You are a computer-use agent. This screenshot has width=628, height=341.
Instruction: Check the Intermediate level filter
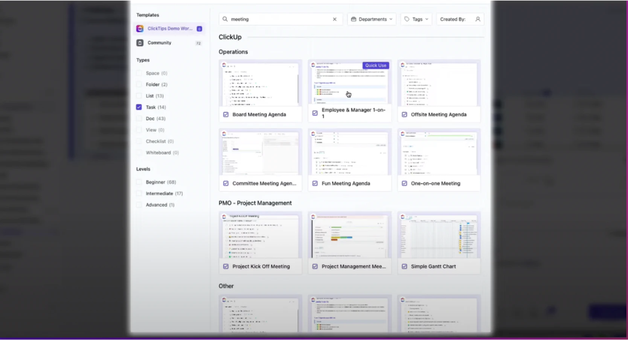(x=139, y=194)
